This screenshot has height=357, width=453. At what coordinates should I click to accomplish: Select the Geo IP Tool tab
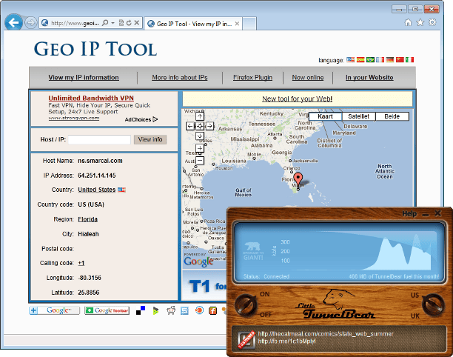point(193,24)
